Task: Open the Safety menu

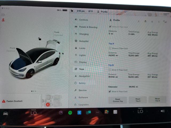Action: [x=80, y=83]
